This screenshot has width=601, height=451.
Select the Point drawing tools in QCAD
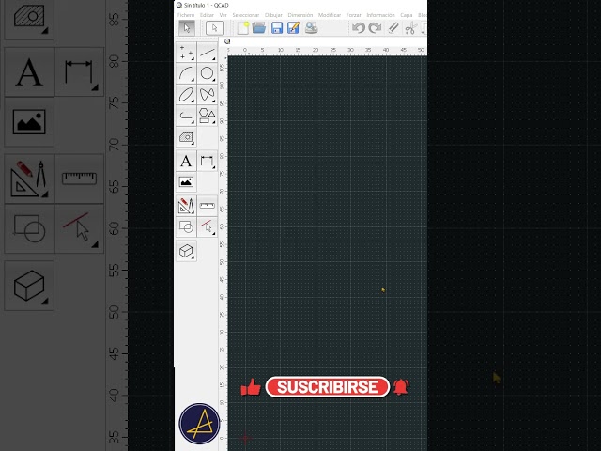186,53
